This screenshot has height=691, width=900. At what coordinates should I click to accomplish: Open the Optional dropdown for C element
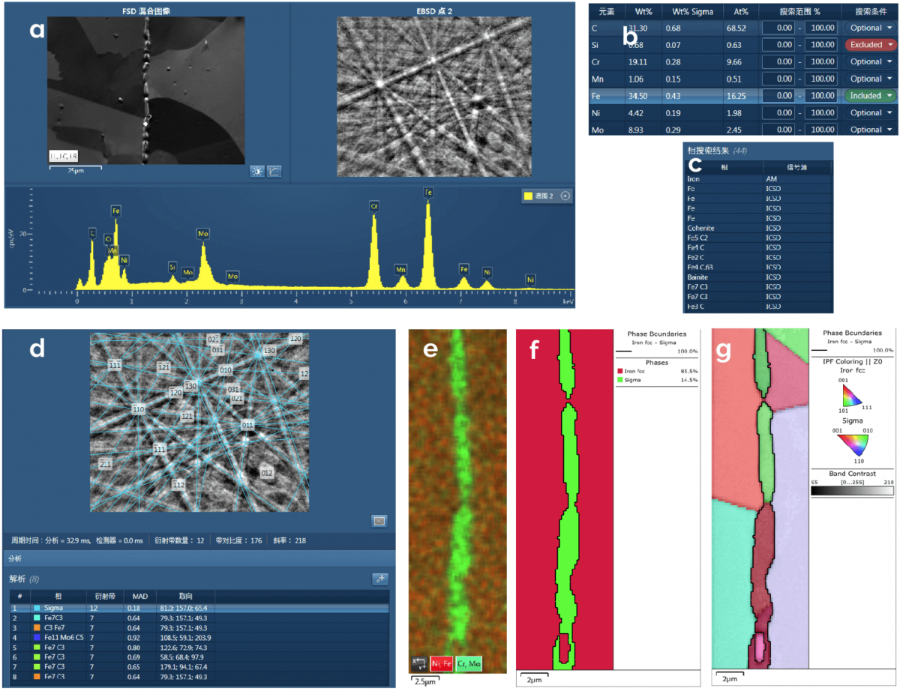point(871,28)
